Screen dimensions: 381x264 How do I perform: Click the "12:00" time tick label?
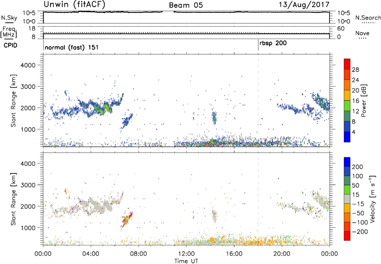click(186, 254)
